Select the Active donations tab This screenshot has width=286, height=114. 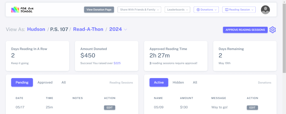(x=159, y=82)
